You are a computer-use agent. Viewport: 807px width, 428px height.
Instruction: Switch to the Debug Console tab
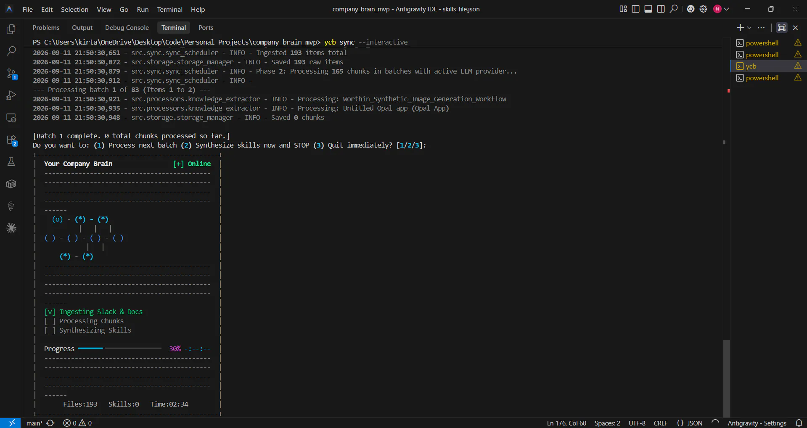coord(127,27)
